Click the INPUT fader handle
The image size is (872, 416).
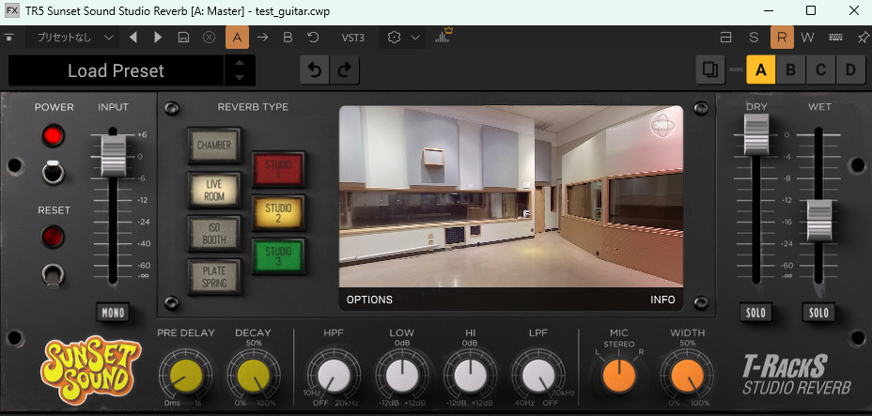coord(113,156)
